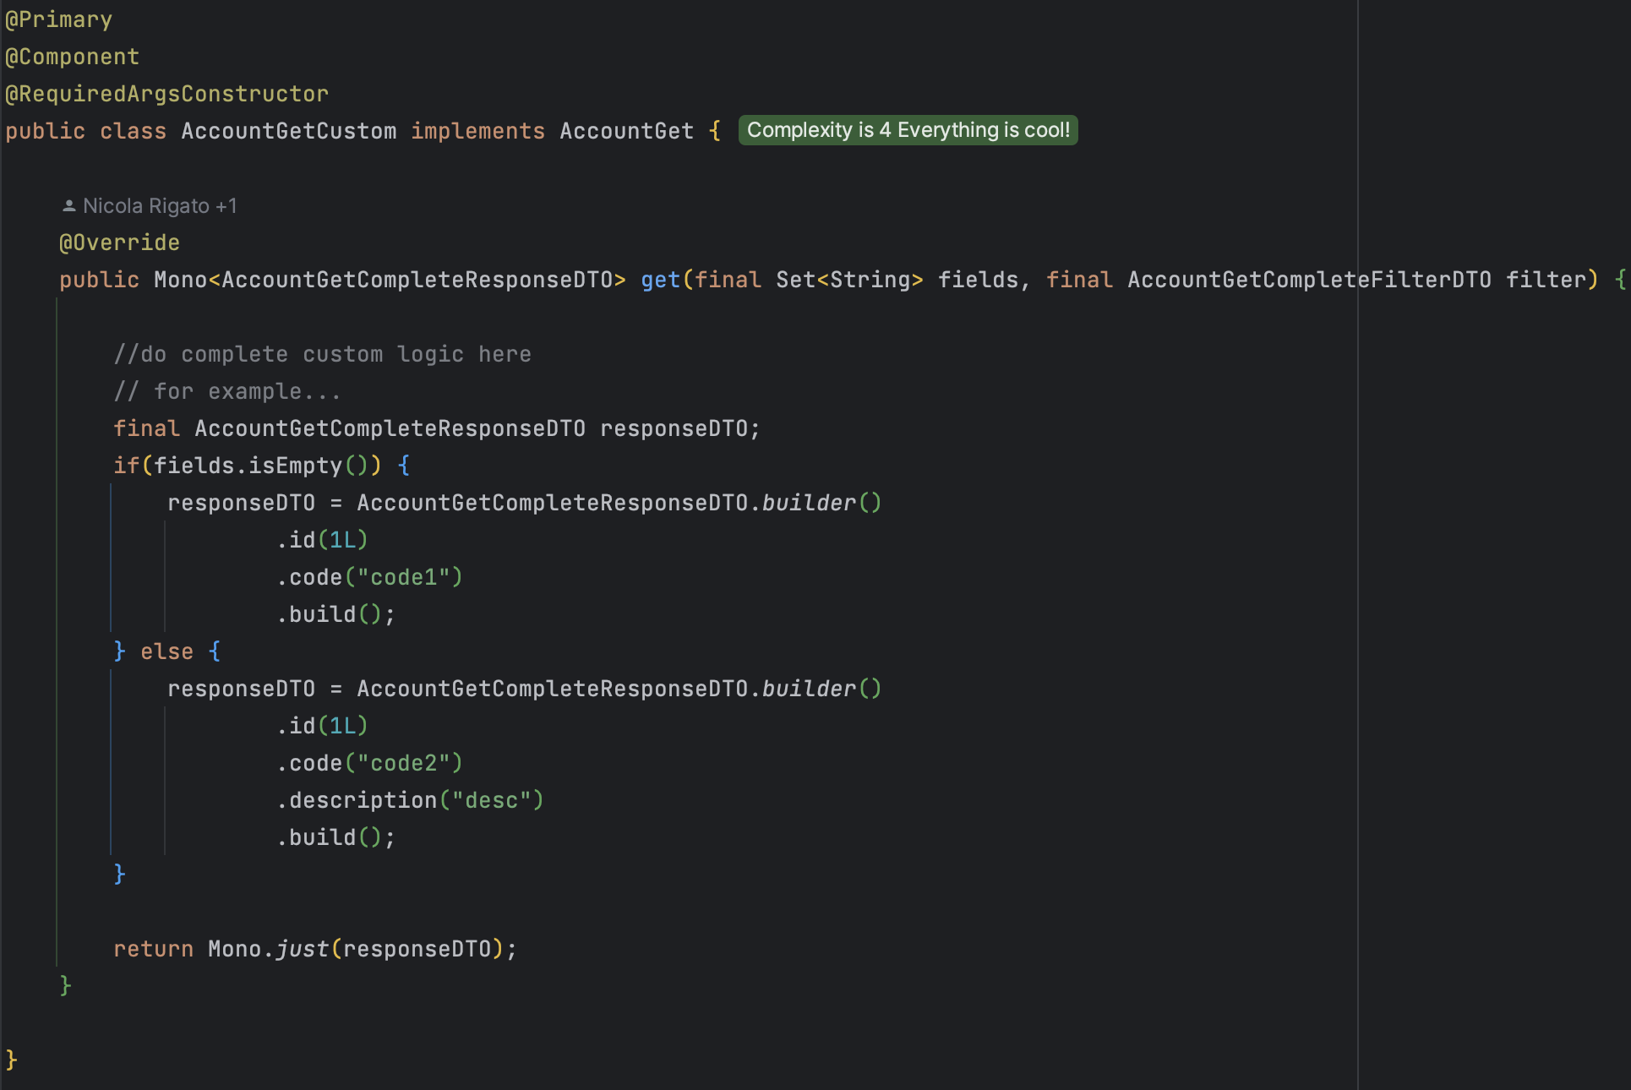
Task: Click 'builder' in the else branch assignment
Action: coord(809,689)
